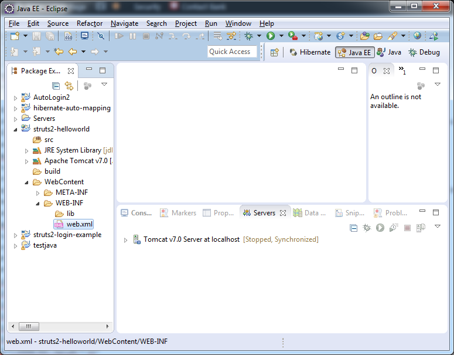Click the Last Edit Location arrow icon
The height and width of the screenshot is (355, 454).
pos(59,52)
